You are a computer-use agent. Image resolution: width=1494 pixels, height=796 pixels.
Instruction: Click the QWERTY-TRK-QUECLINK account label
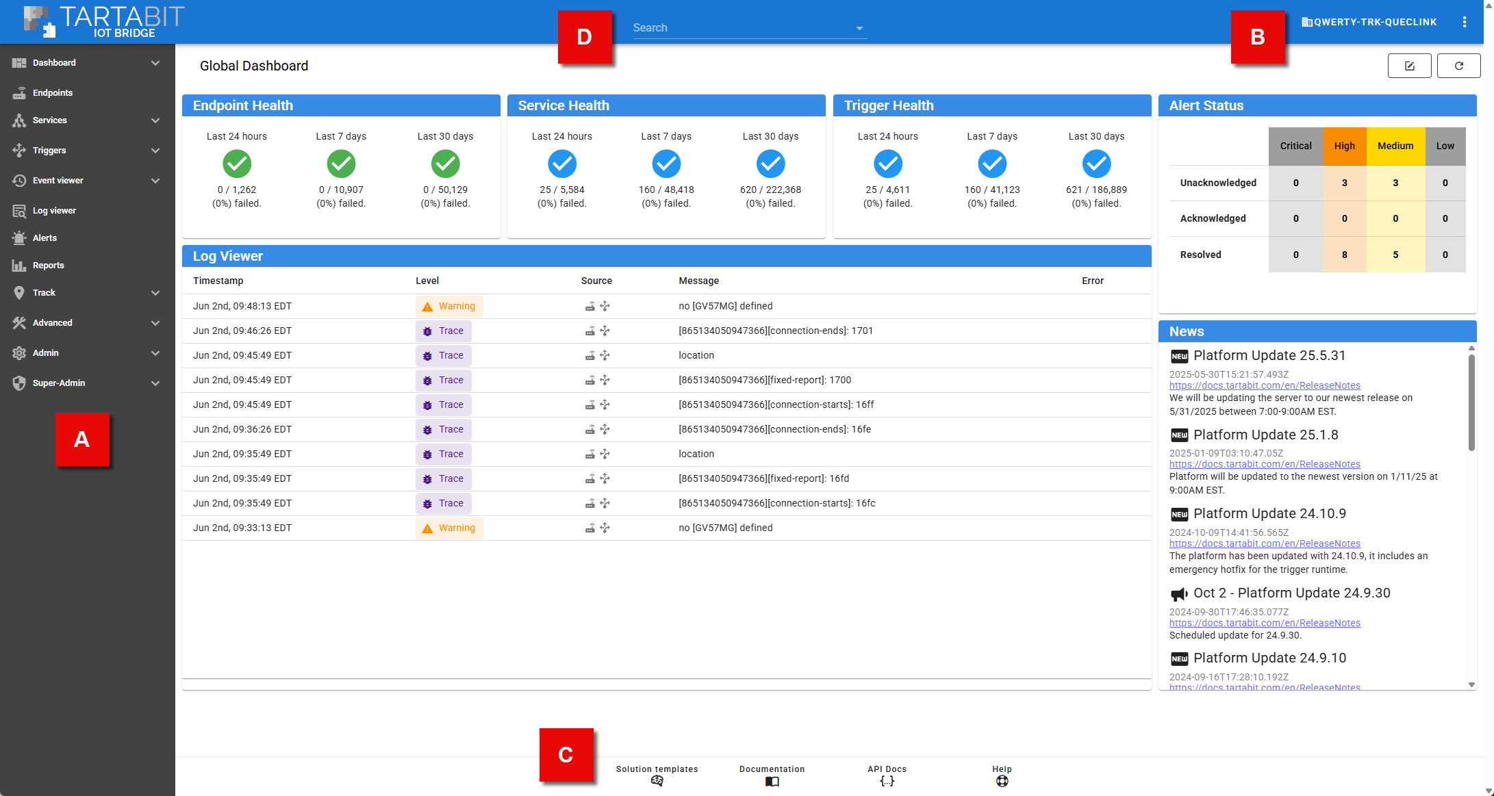[x=1375, y=22]
